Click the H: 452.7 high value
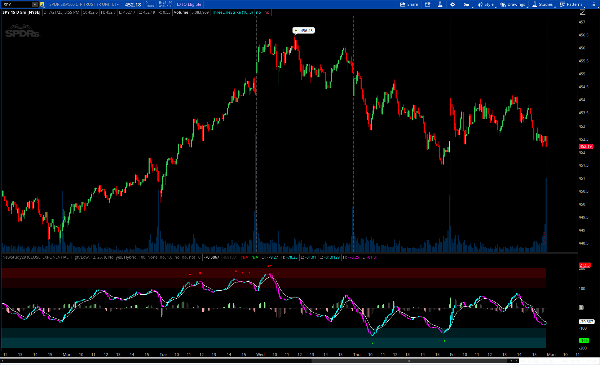The width and height of the screenshot is (600, 365). (x=108, y=12)
